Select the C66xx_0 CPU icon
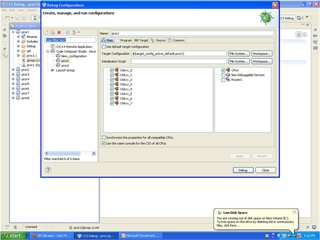Image resolution: width=320 pixels, height=240 pixels. [117, 70]
